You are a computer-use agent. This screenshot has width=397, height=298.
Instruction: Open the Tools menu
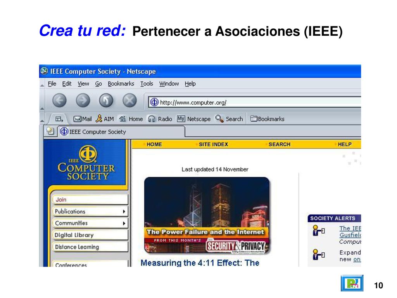tap(147, 84)
